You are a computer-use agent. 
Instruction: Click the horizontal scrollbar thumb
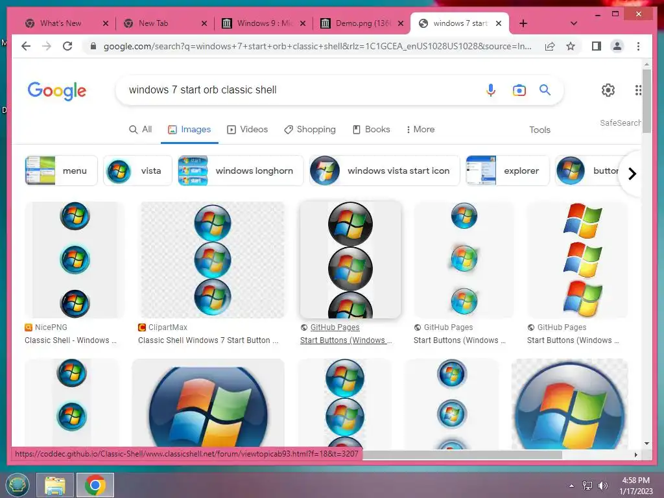coord(462,455)
